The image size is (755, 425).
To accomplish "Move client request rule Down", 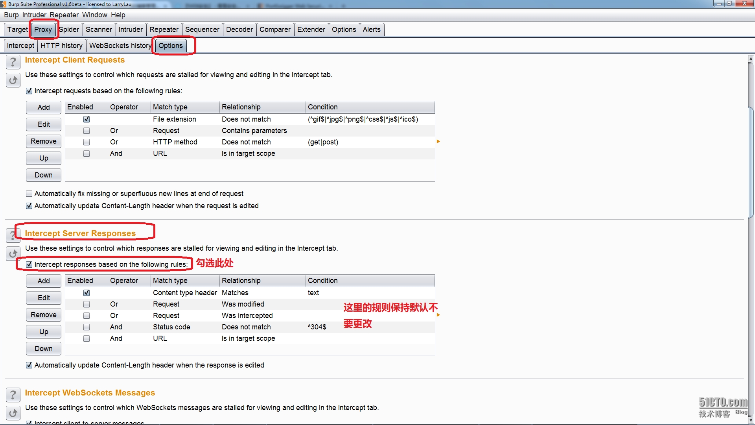I will click(44, 175).
